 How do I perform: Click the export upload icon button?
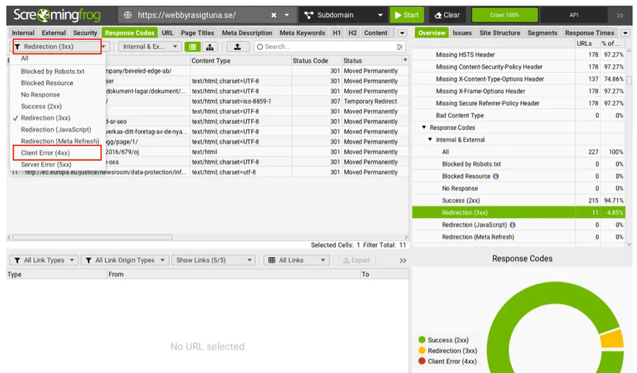click(238, 47)
